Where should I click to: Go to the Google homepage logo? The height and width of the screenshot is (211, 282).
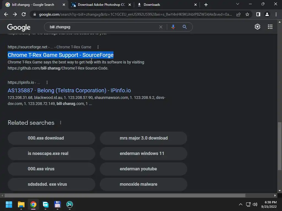19,27
